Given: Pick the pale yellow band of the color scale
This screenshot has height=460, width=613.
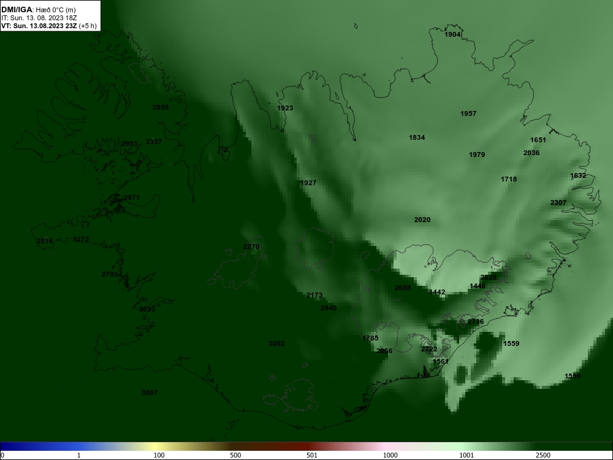Looking at the screenshot, I should (x=156, y=446).
